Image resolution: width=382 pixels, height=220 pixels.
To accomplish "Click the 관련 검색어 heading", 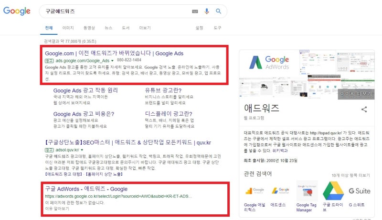I will 258,174.
